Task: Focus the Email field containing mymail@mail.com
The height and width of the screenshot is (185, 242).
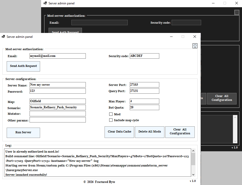Action: coord(58,56)
